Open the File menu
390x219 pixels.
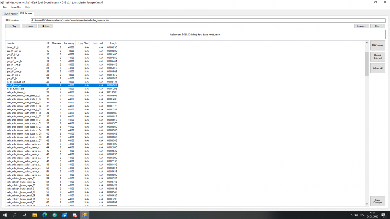tap(5, 7)
